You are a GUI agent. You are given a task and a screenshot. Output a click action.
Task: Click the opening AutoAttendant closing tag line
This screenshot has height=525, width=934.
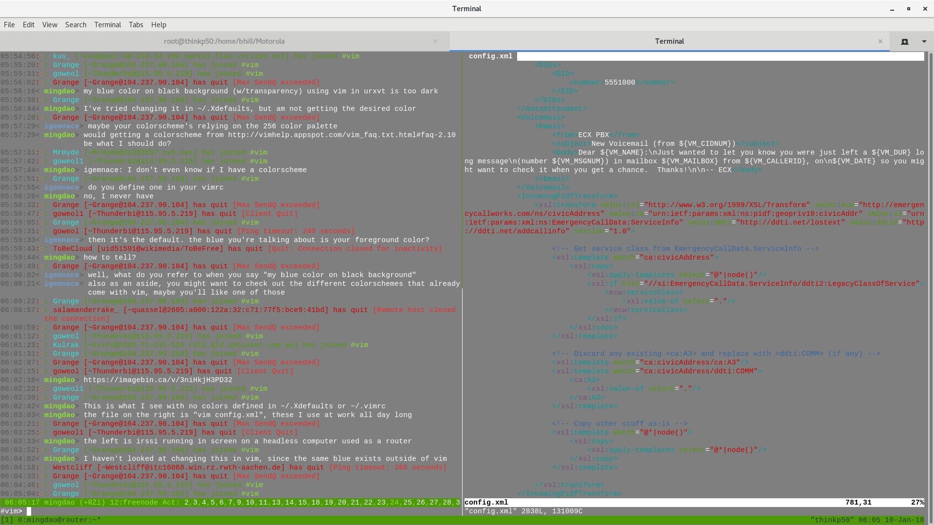(552, 109)
